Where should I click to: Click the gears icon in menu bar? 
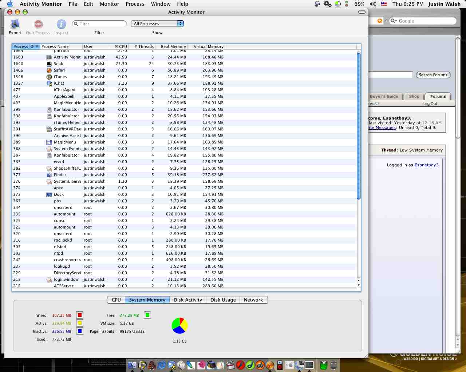pos(328,4)
